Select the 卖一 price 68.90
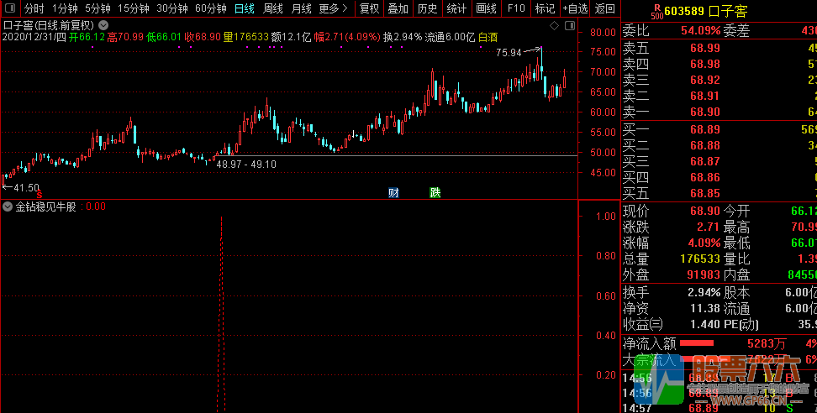The image size is (817, 413). tap(705, 112)
